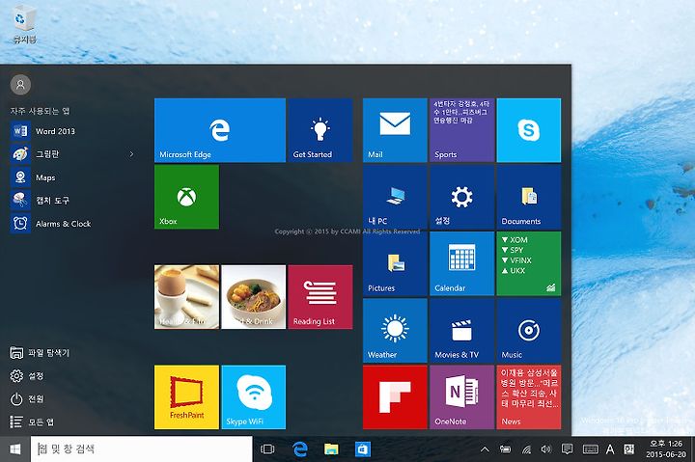Click the taskbar search box
This screenshot has height=462, width=695.
click(x=141, y=449)
